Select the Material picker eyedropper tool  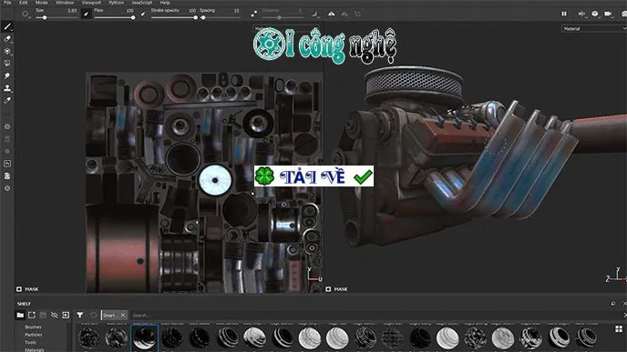pos(7,101)
